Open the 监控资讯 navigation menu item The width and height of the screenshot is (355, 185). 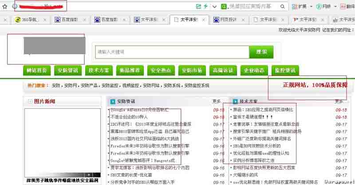pos(285,71)
